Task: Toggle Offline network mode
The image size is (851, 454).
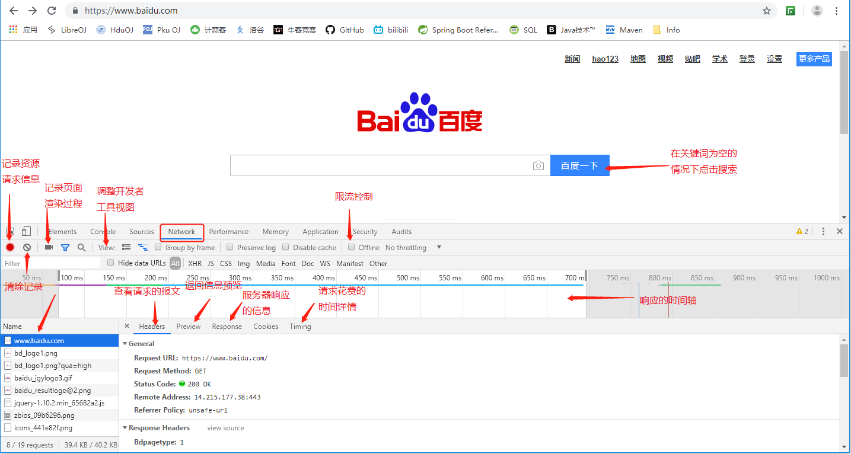Action: [352, 247]
